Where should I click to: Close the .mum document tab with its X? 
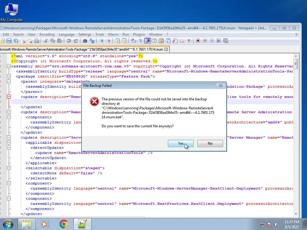(x=166, y=49)
